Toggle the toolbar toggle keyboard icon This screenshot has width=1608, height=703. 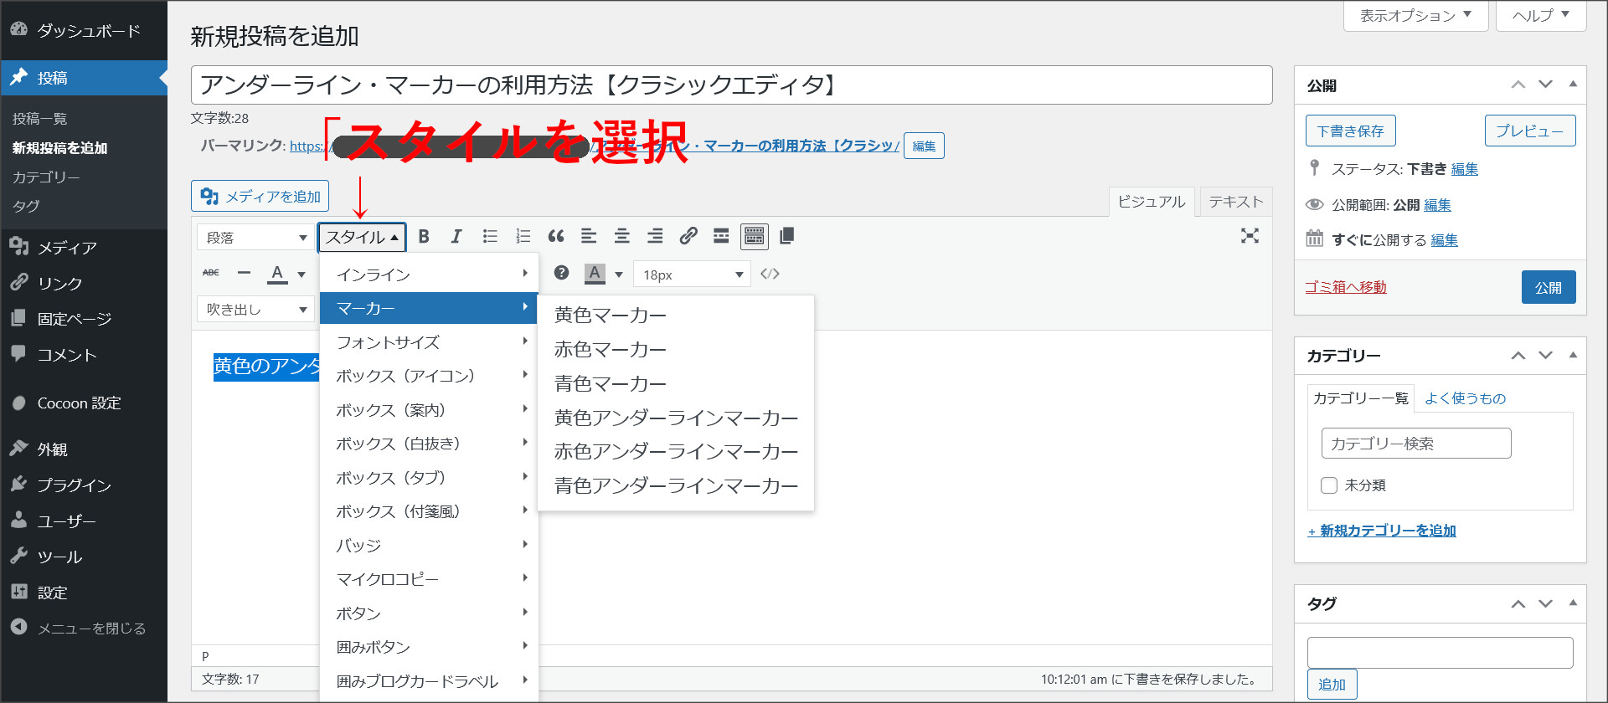[x=755, y=237]
